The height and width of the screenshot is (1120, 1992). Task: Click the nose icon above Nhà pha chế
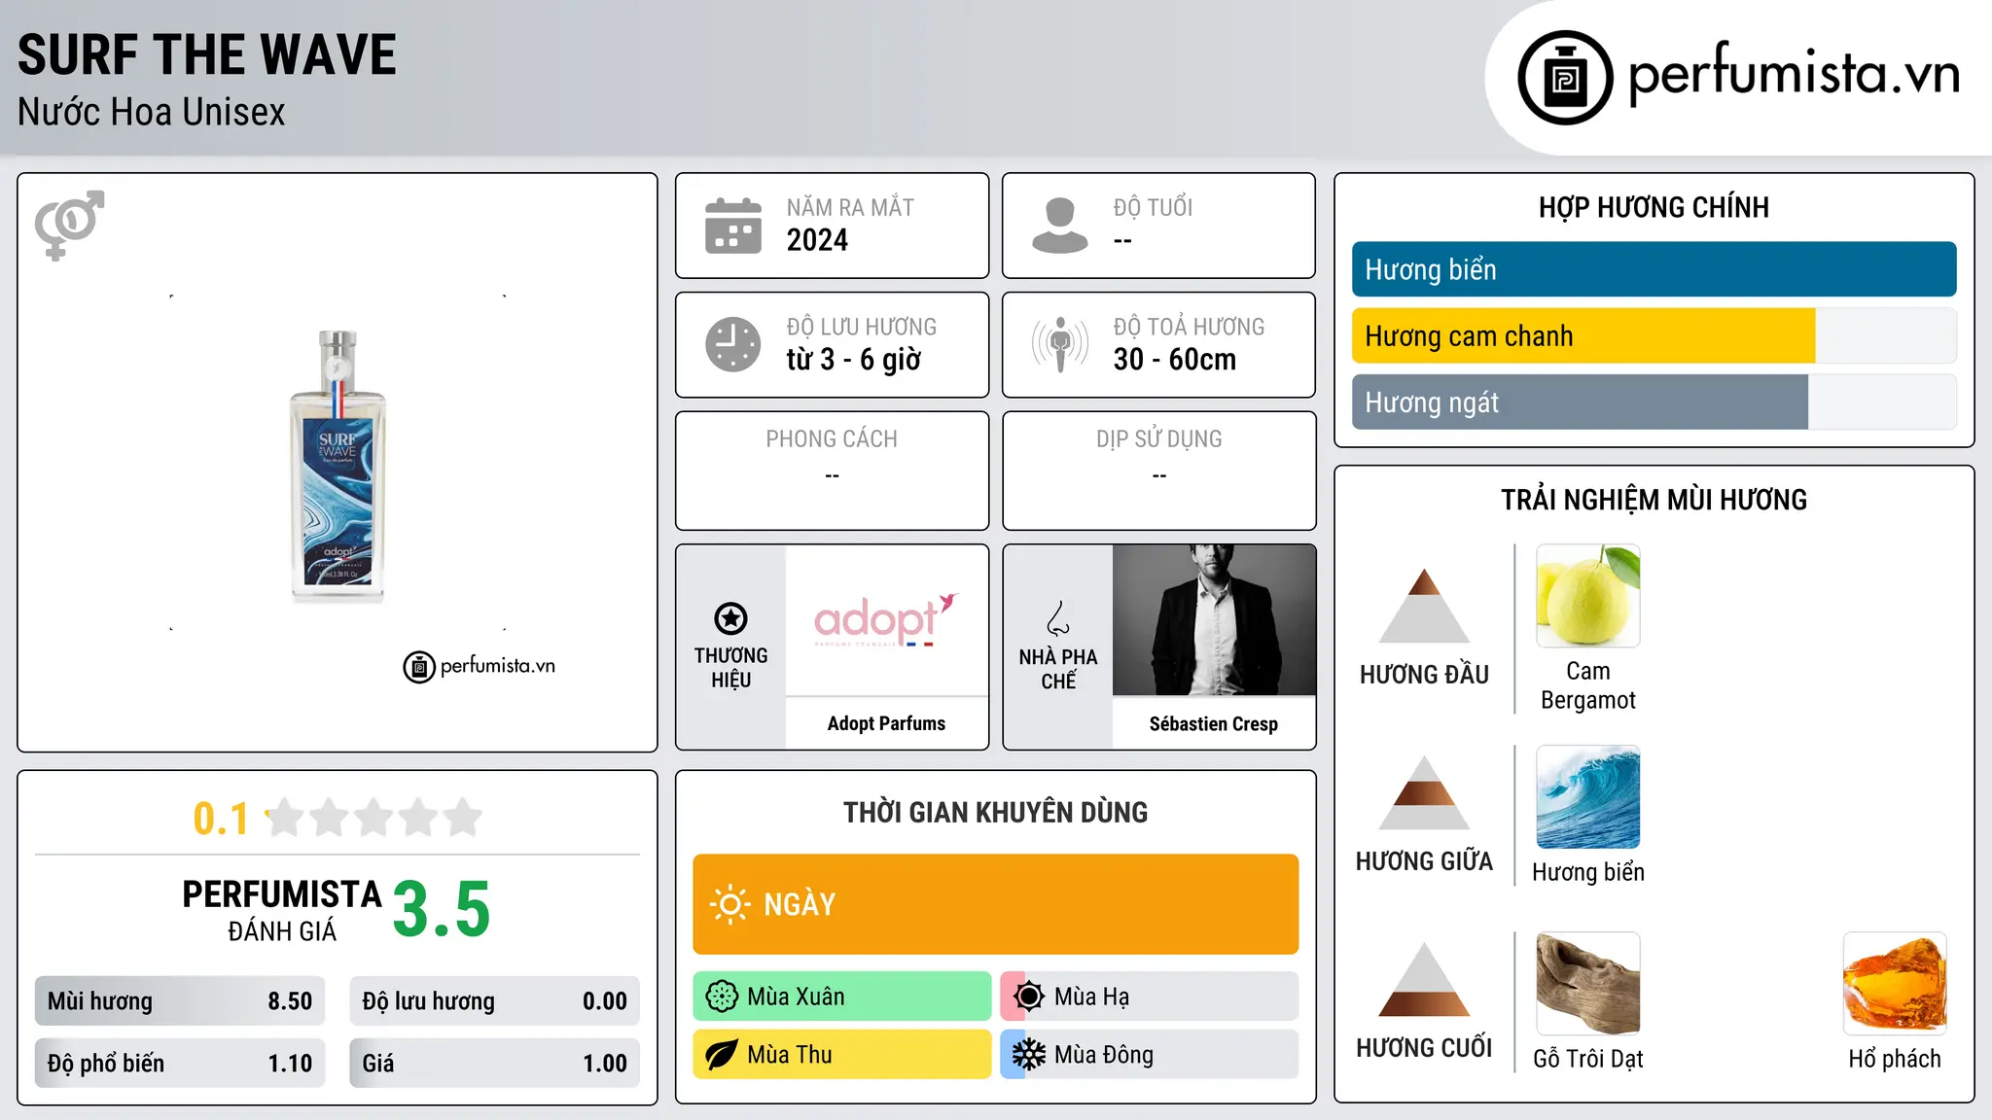point(1058,618)
